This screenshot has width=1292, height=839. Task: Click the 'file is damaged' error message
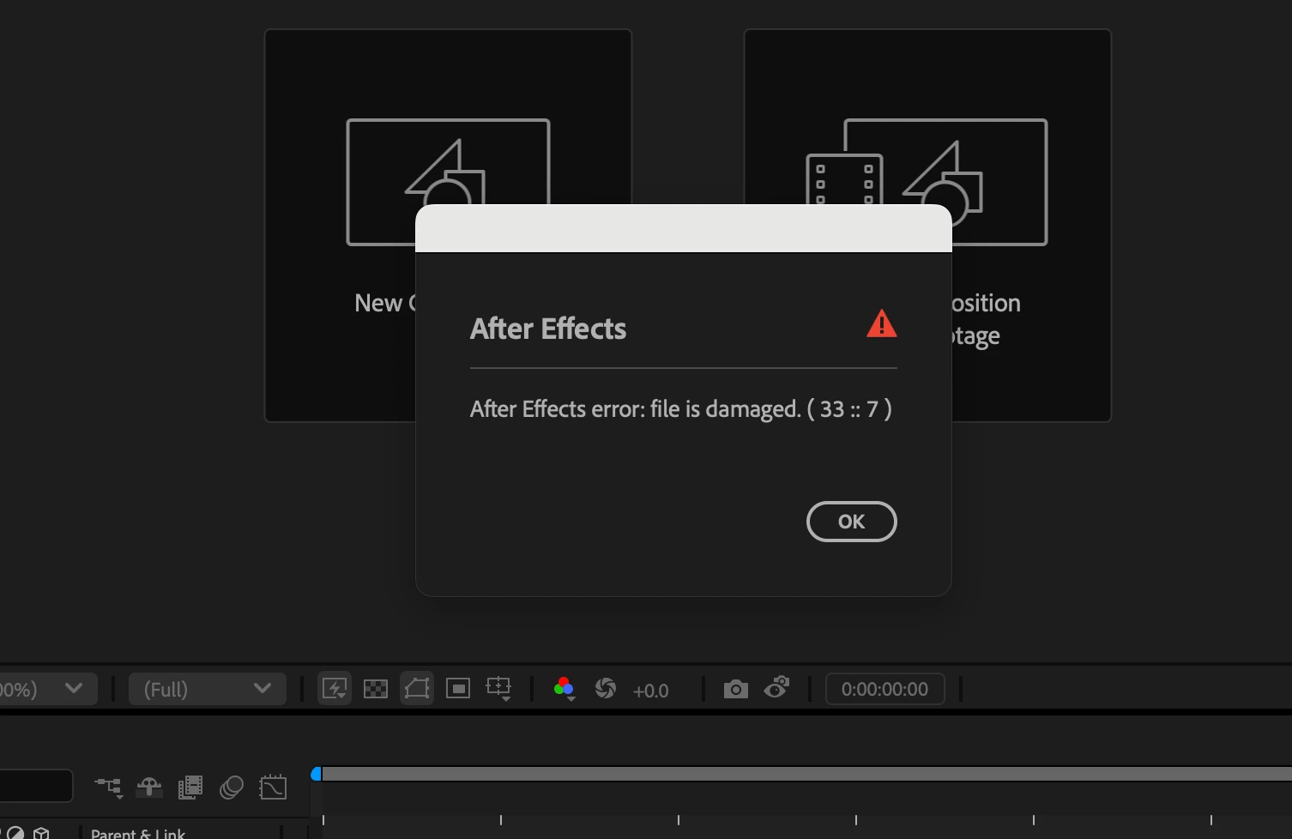pos(681,409)
